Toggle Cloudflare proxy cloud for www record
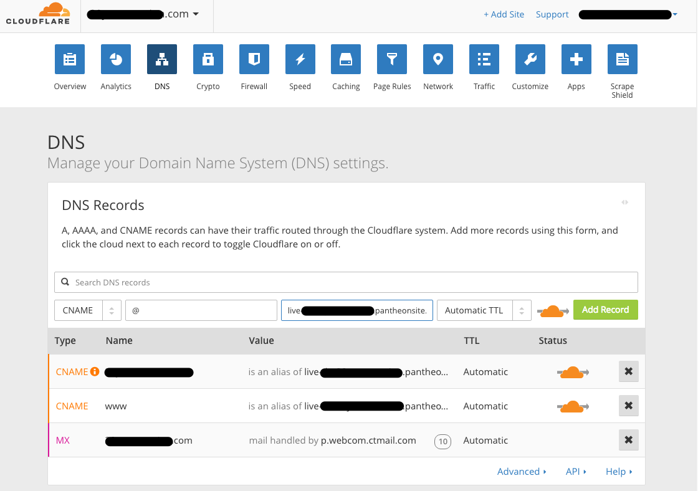The width and height of the screenshot is (698, 491). [572, 406]
